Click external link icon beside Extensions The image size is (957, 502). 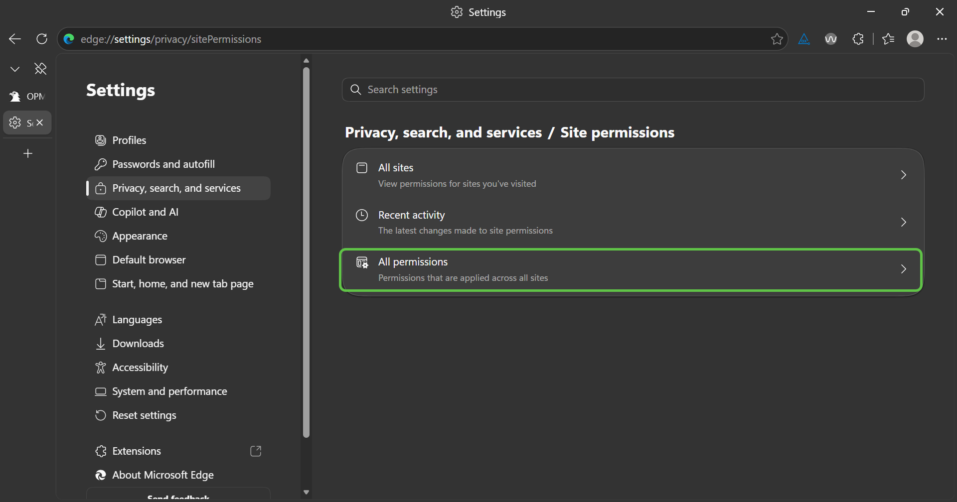pyautogui.click(x=256, y=451)
